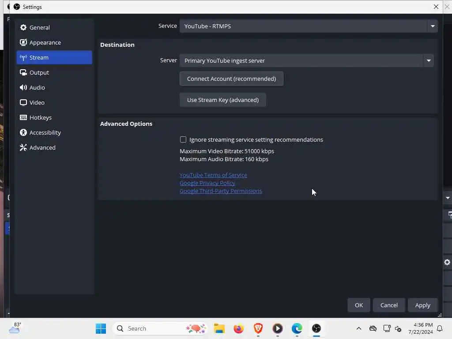Open the Video settings section
The image size is (452, 339).
(x=54, y=102)
